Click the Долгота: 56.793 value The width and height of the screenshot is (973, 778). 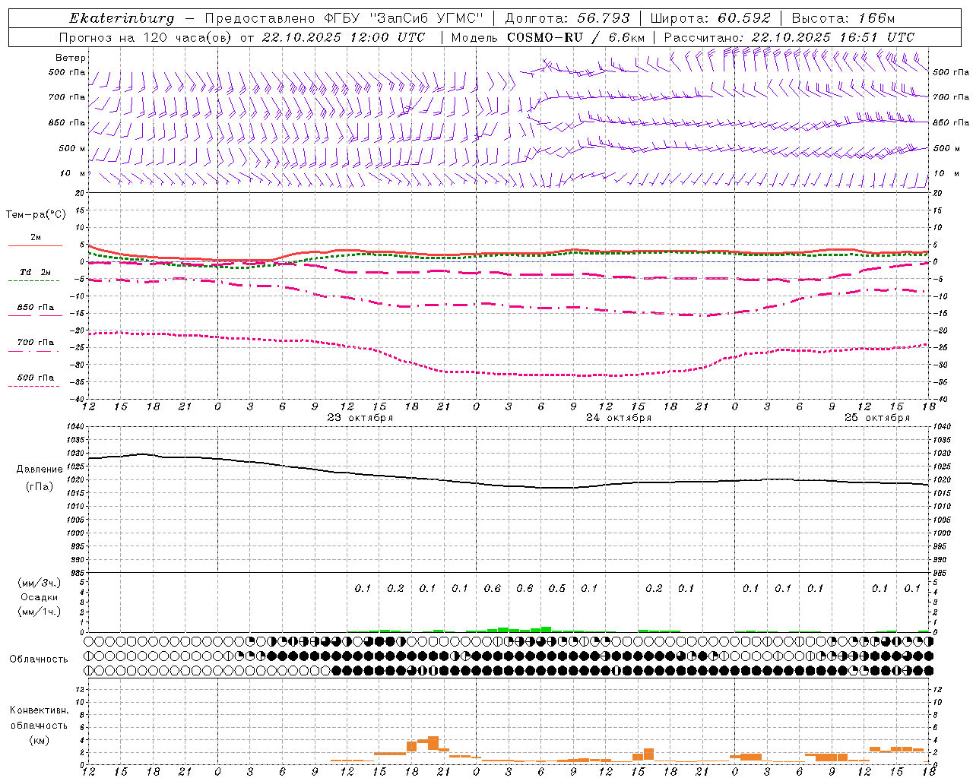[x=567, y=18]
